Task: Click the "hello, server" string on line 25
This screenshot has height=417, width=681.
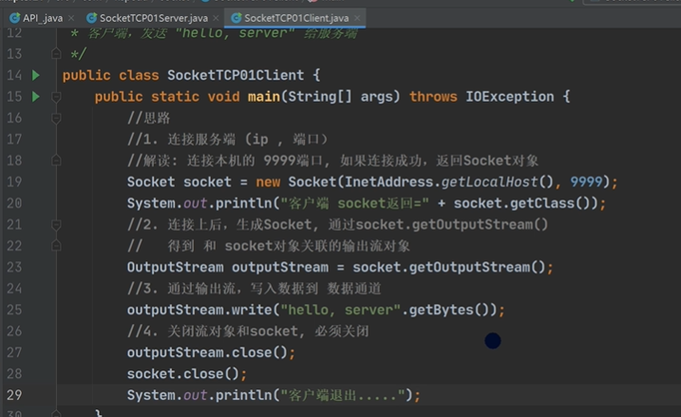Action: pyautogui.click(x=340, y=310)
